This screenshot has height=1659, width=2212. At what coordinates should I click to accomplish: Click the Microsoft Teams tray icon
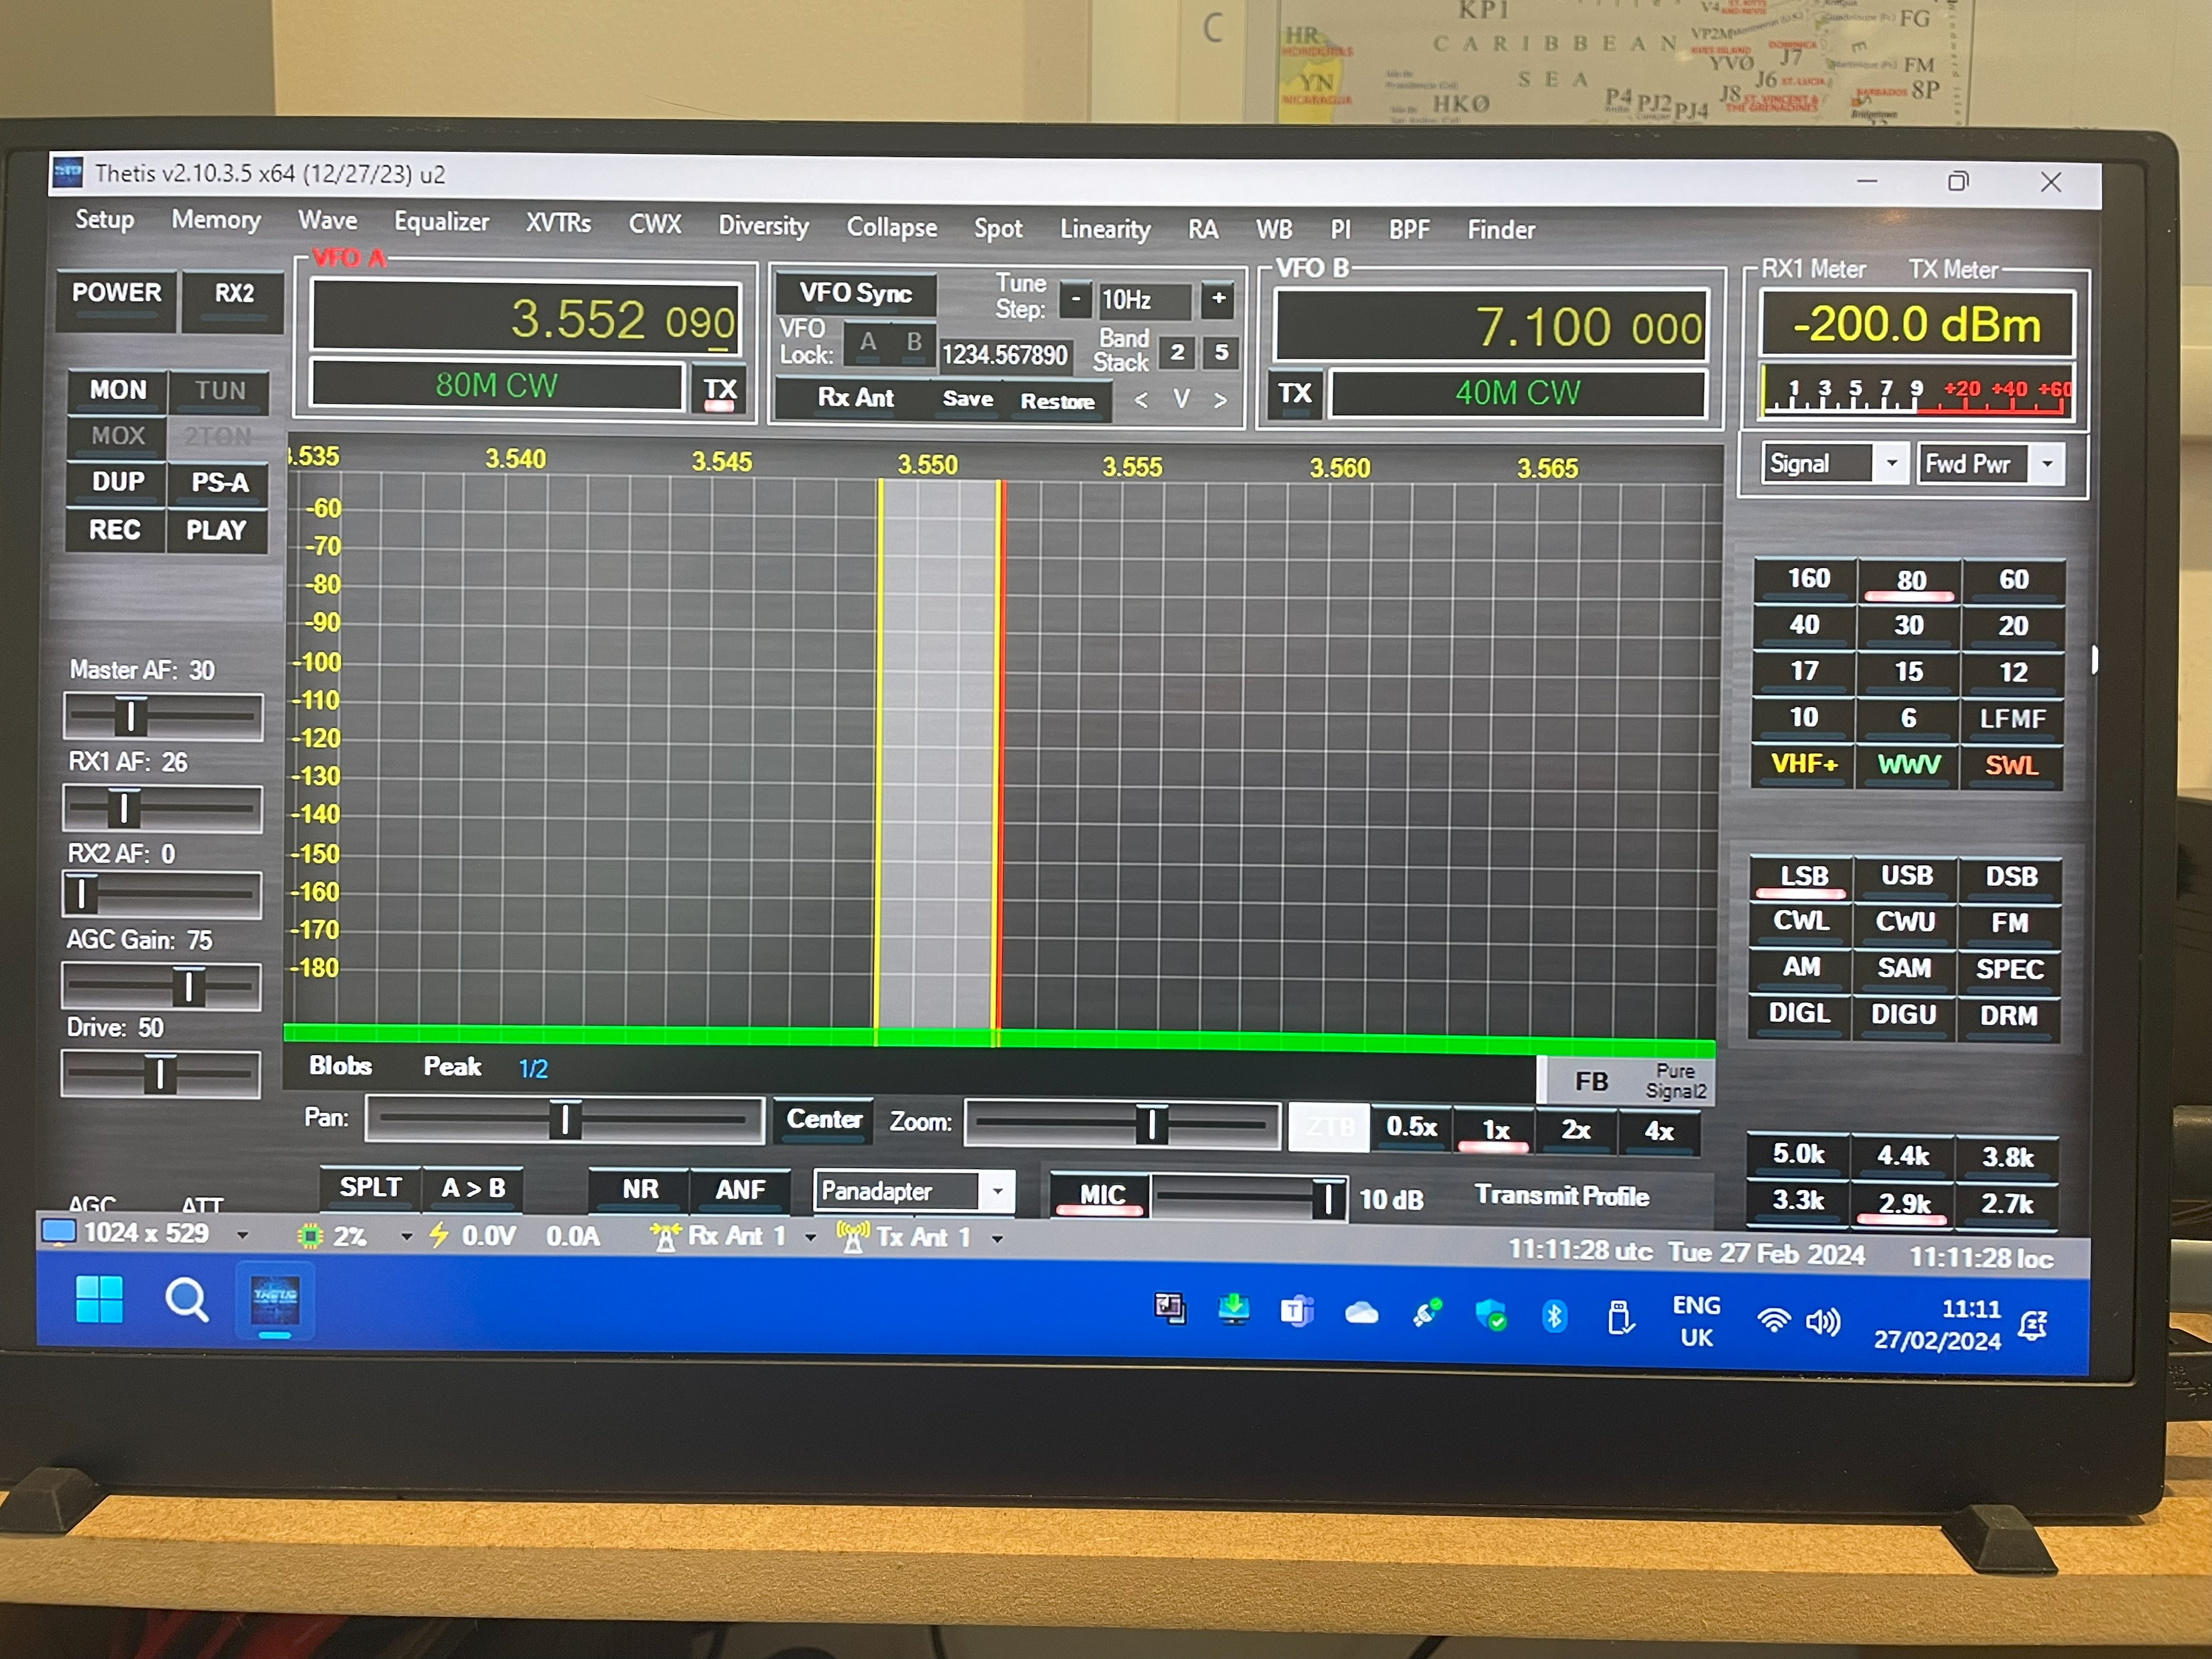[x=1297, y=1310]
